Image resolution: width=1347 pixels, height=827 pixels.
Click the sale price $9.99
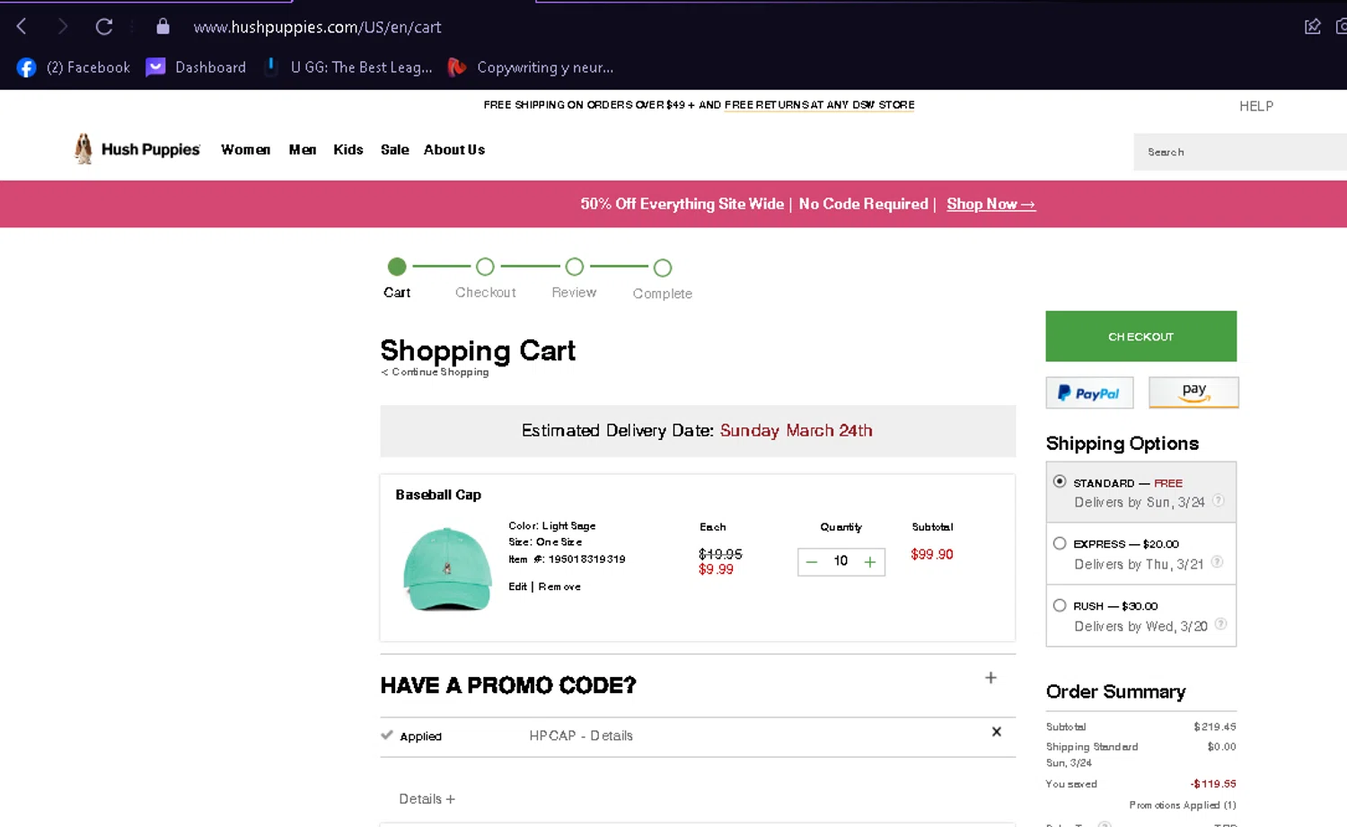pos(716,569)
